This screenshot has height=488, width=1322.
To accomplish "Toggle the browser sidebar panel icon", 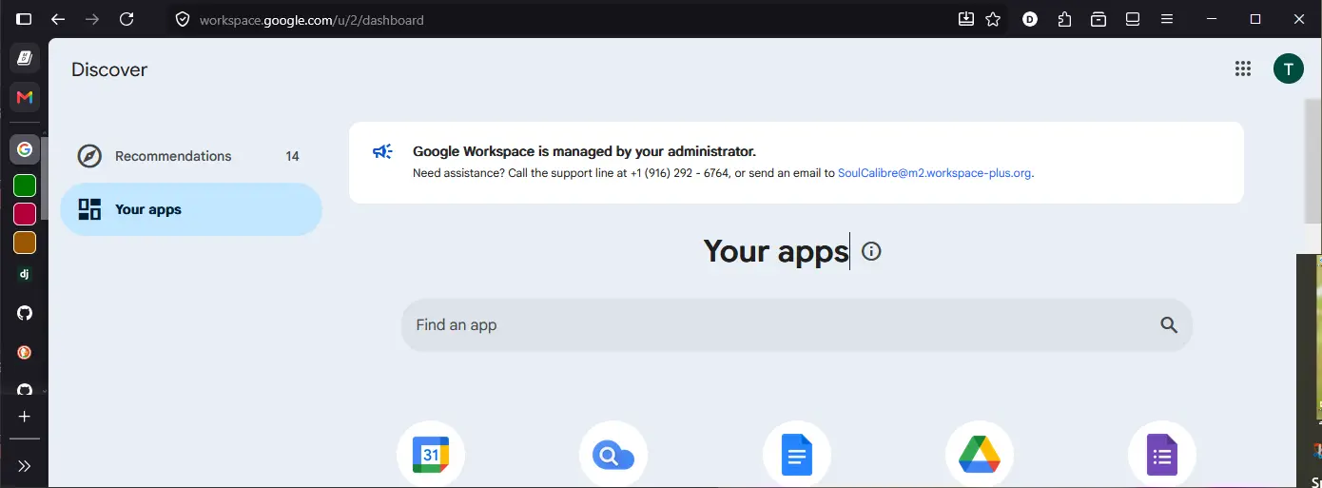I will point(24,19).
